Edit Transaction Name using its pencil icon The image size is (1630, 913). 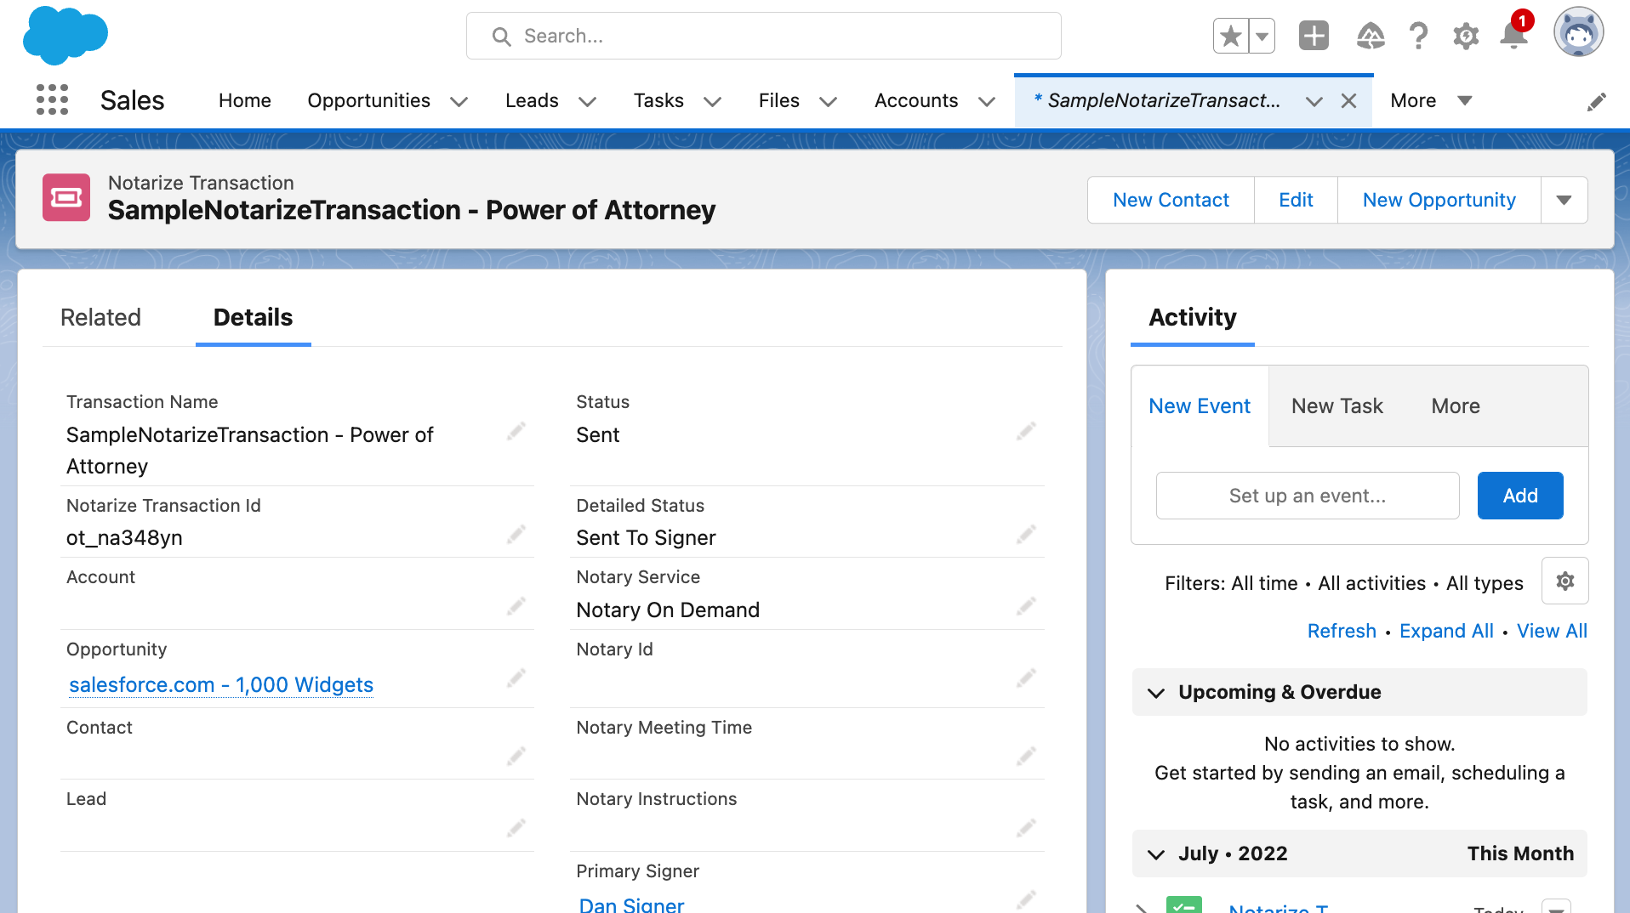click(516, 431)
